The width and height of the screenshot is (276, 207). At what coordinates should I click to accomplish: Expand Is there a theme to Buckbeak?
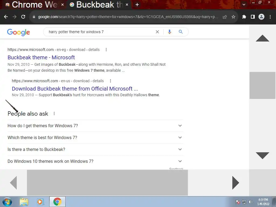pos(95,149)
